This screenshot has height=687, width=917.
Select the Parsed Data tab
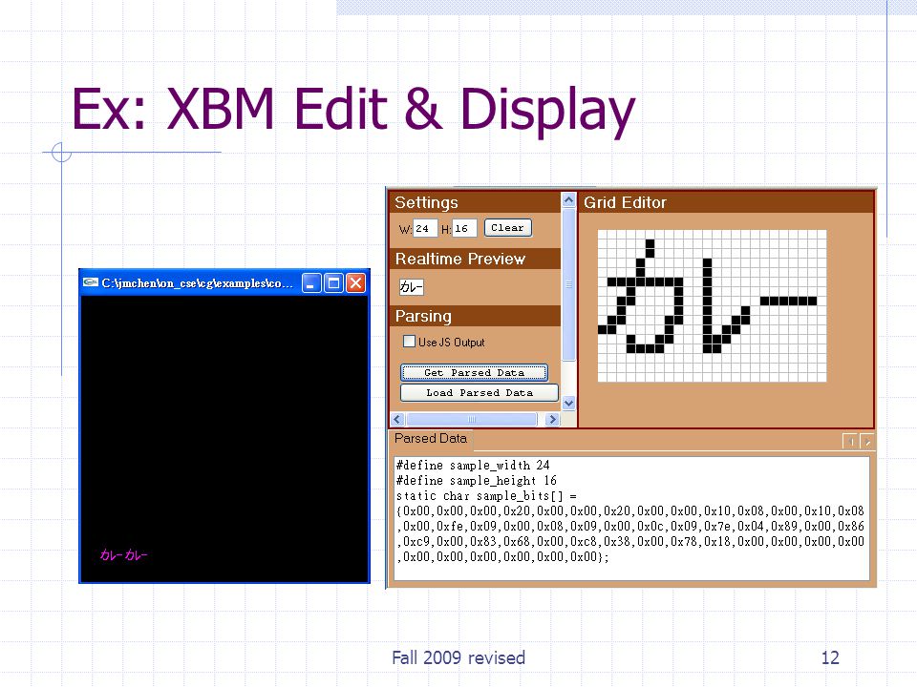(x=431, y=438)
